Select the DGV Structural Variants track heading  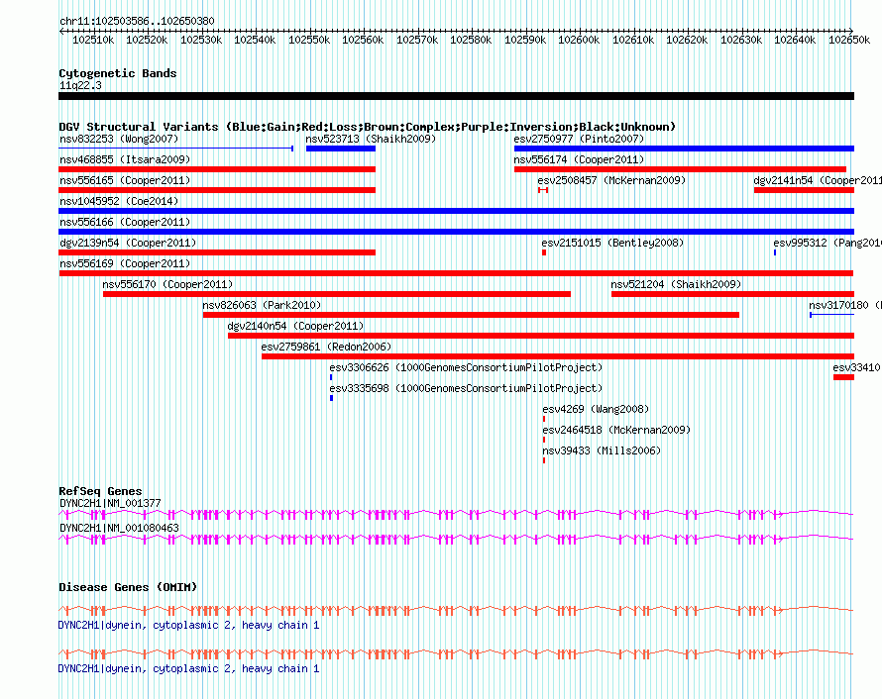pyautogui.click(x=368, y=127)
